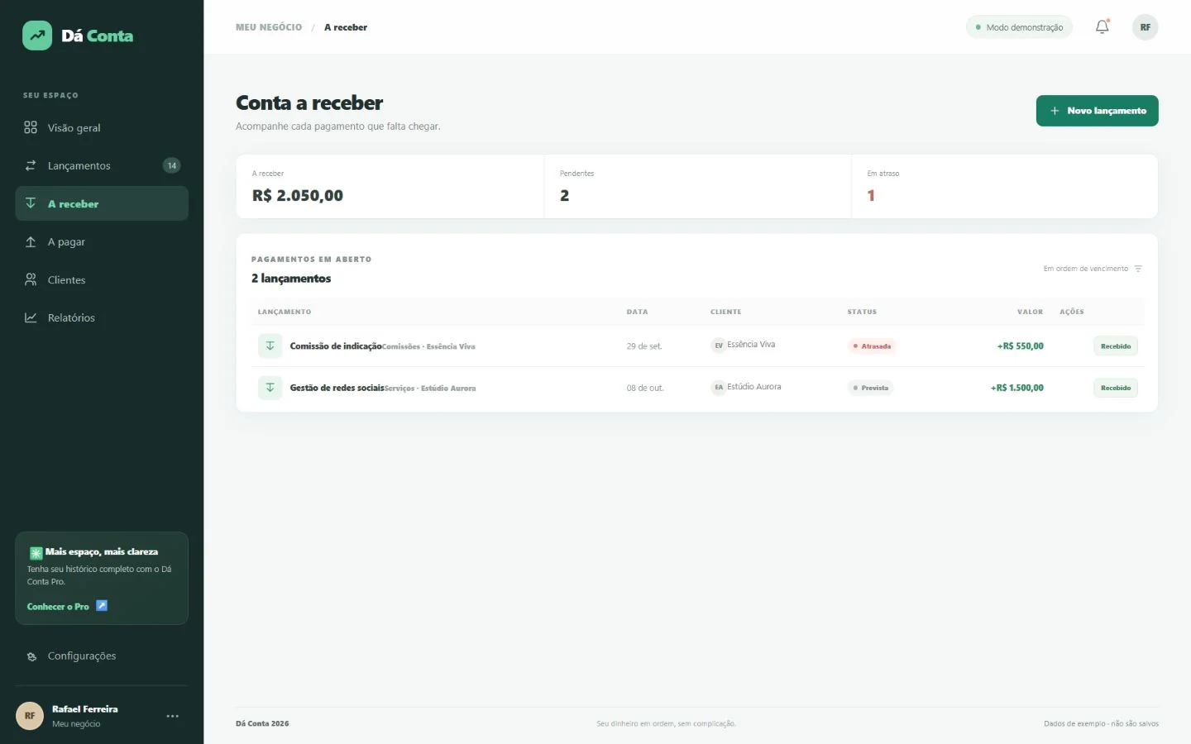Open Visão geral from the sidebar
The image size is (1191, 744).
(x=102, y=128)
